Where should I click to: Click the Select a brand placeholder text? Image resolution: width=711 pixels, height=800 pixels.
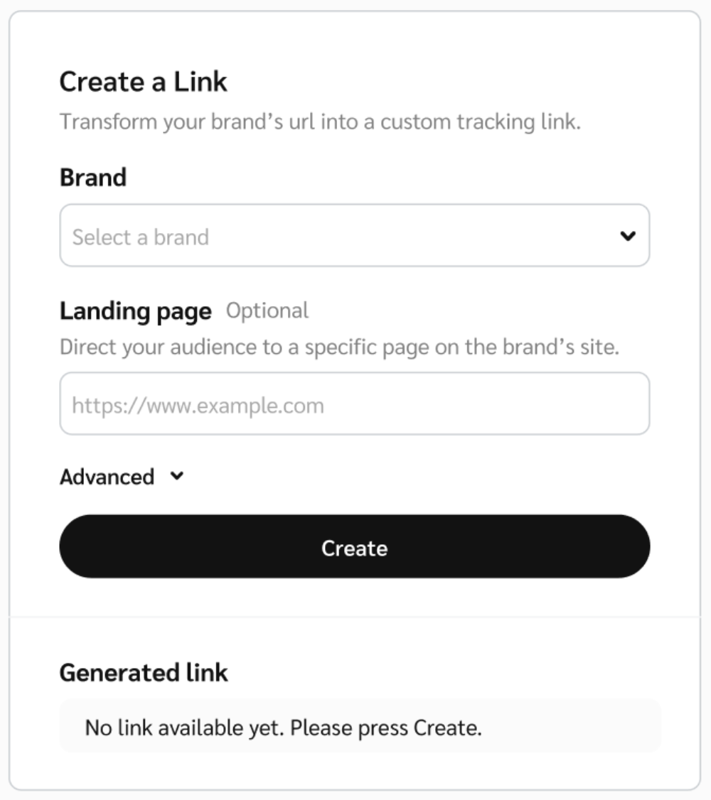point(140,237)
